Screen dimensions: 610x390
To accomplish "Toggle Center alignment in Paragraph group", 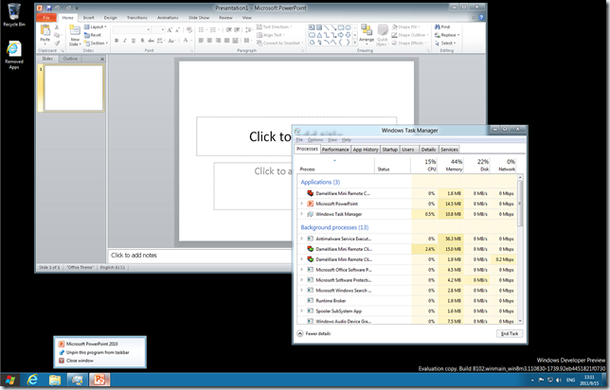I will coord(209,41).
